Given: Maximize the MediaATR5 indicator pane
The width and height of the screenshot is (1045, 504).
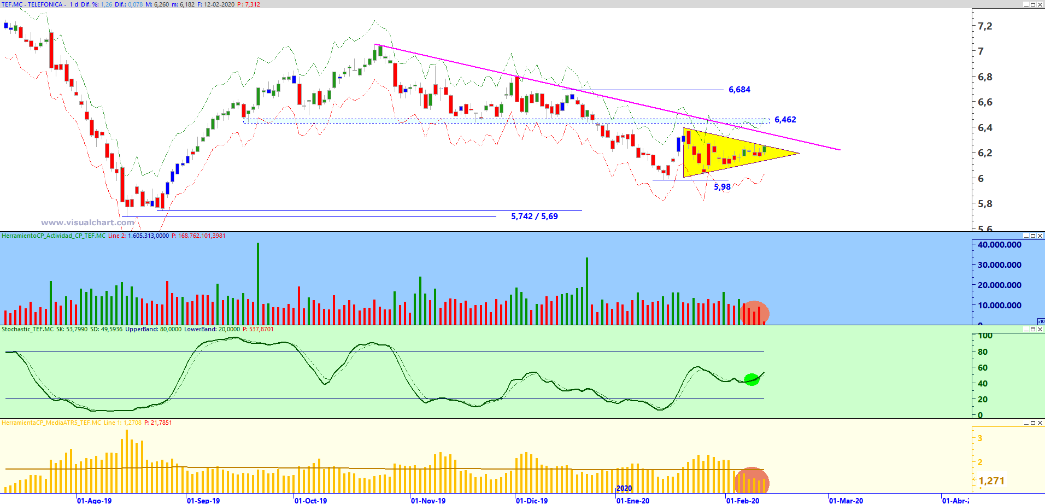Looking at the screenshot, I should pyautogui.click(x=1033, y=423).
